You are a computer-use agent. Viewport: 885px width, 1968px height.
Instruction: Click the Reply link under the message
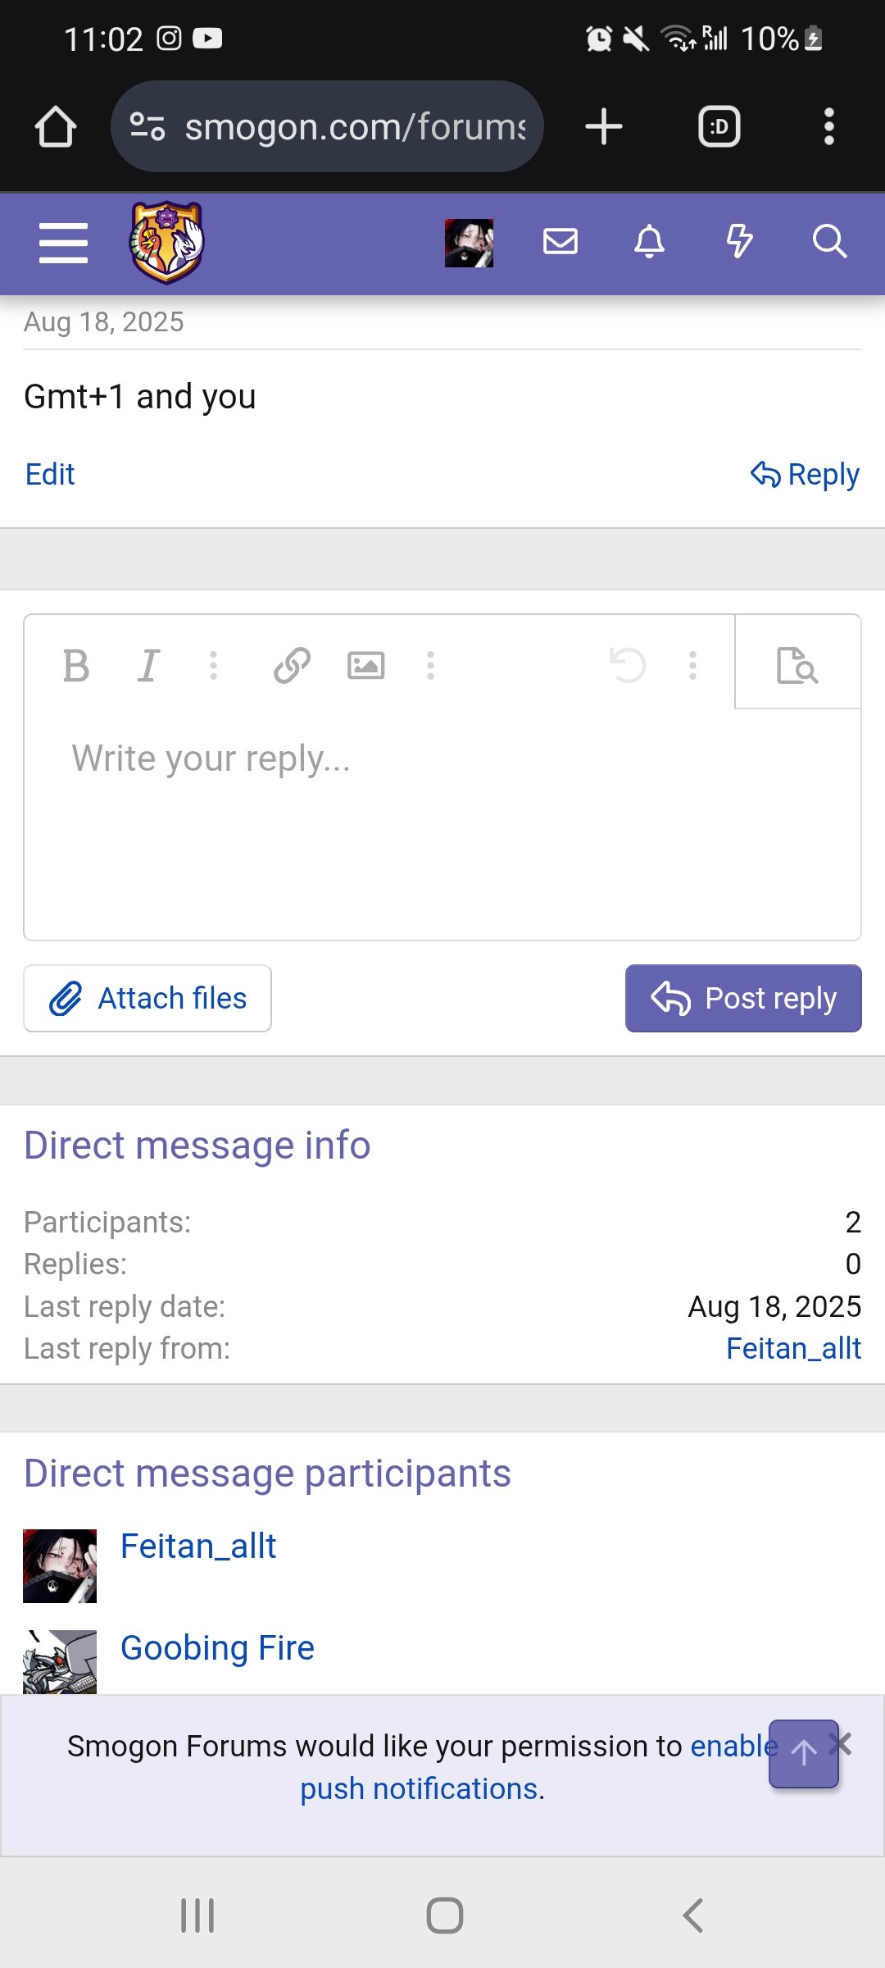pos(805,474)
